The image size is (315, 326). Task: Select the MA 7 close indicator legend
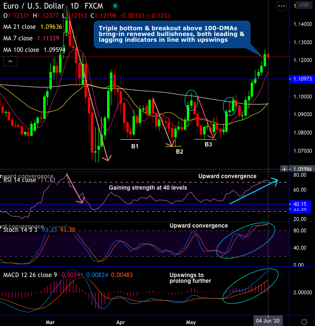point(31,38)
